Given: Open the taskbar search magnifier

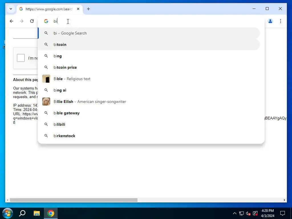Looking at the screenshot, I should [22, 213].
